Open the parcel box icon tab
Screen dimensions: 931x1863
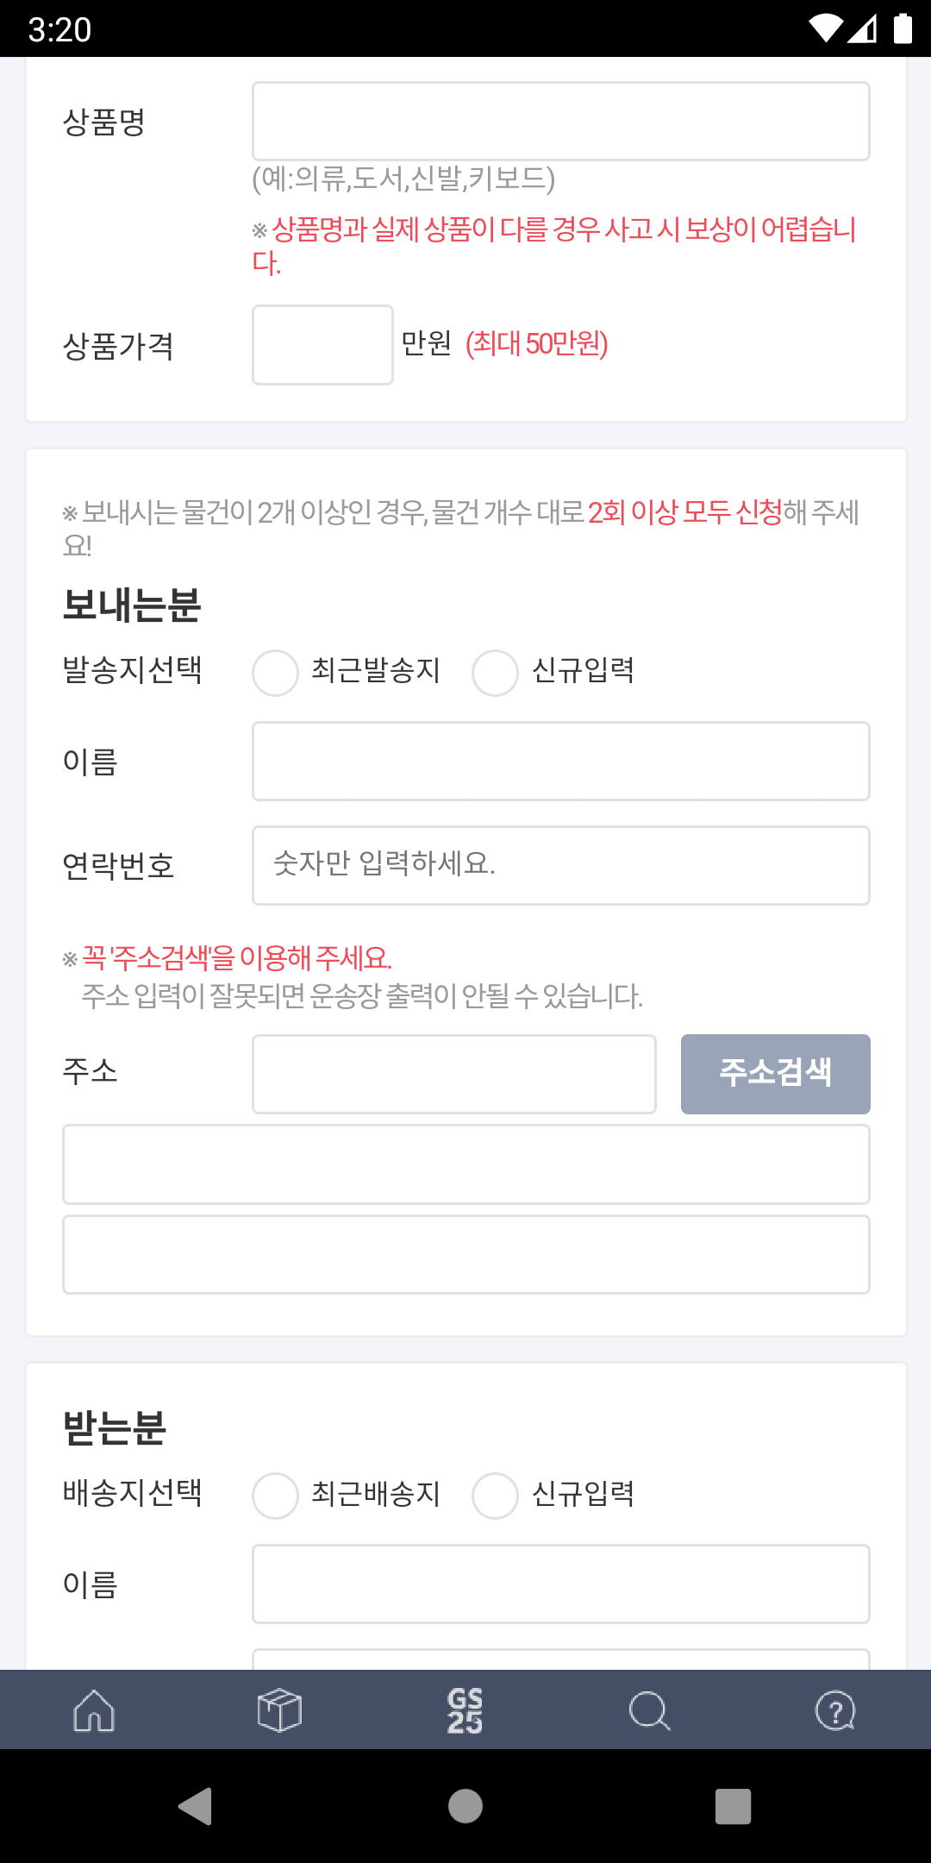[279, 1710]
